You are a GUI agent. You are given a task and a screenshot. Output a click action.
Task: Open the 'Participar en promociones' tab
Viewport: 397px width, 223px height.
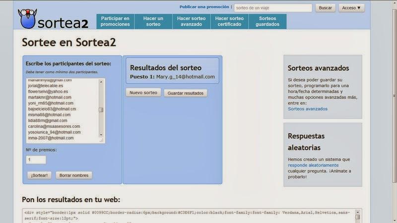click(115, 21)
